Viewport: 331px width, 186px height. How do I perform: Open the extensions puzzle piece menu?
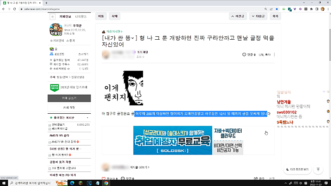tap(311, 9)
